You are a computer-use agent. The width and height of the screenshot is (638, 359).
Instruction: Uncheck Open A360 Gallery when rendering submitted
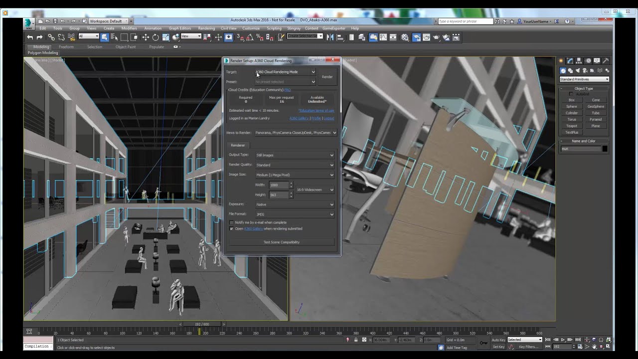point(231,228)
